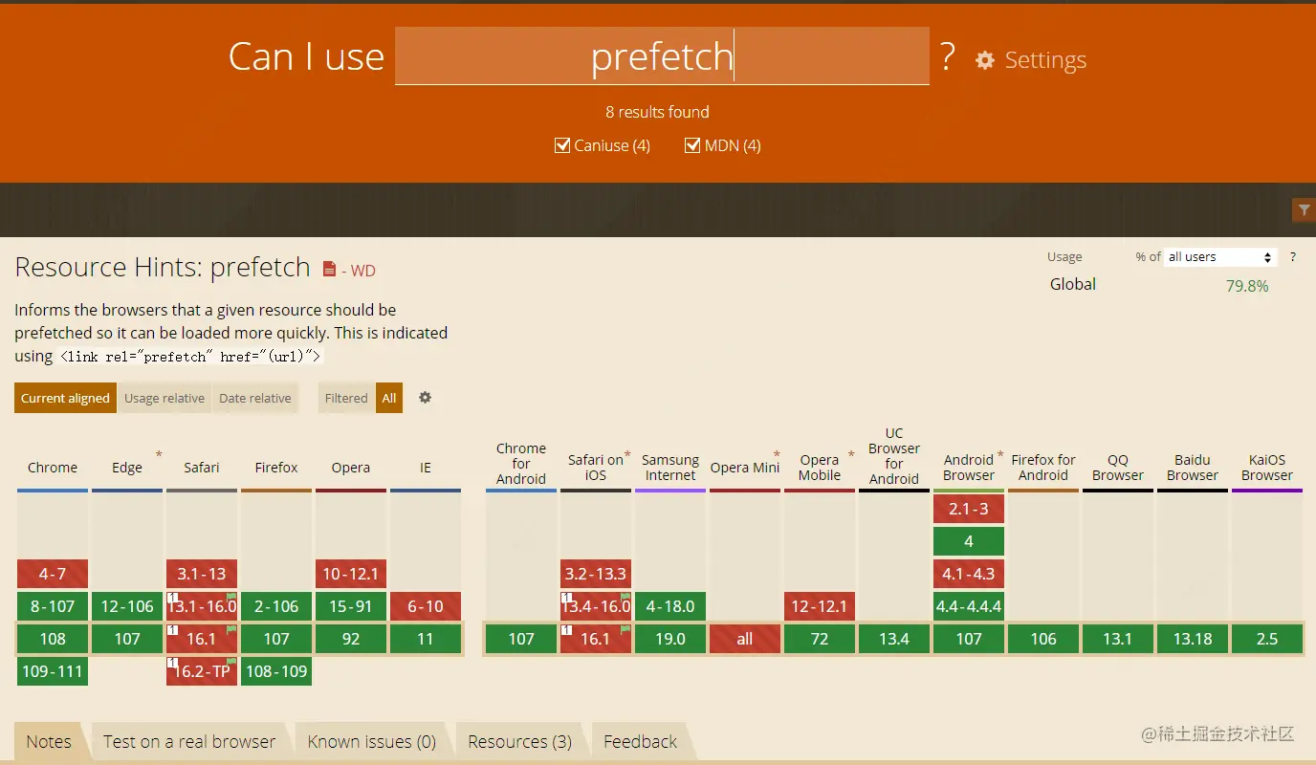Click note flag on Safari 16.1 cell
The height and width of the screenshot is (765, 1316).
click(x=231, y=629)
